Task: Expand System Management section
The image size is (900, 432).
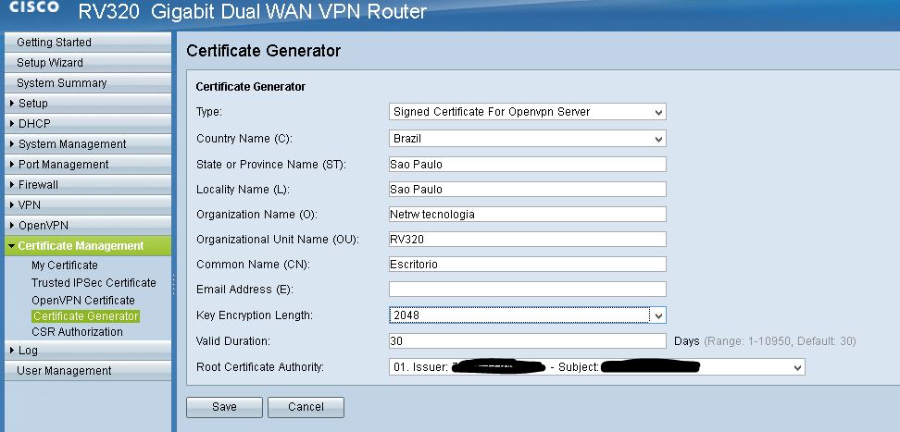Action: point(88,144)
